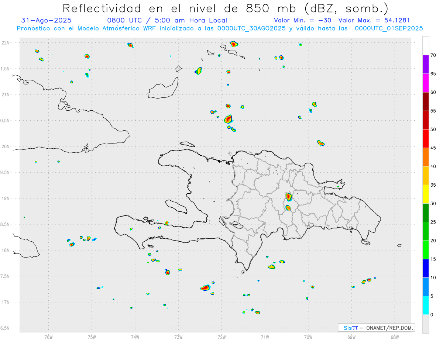Click the '69W' longitude label

(x=351, y=337)
